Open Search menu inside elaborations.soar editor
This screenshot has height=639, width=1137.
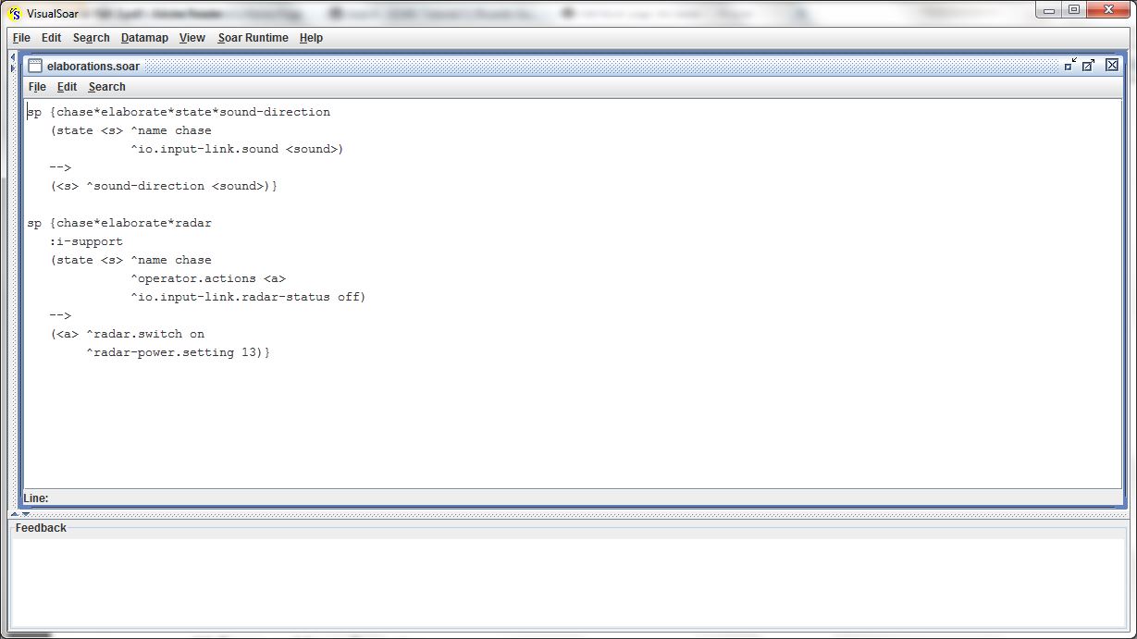(106, 87)
